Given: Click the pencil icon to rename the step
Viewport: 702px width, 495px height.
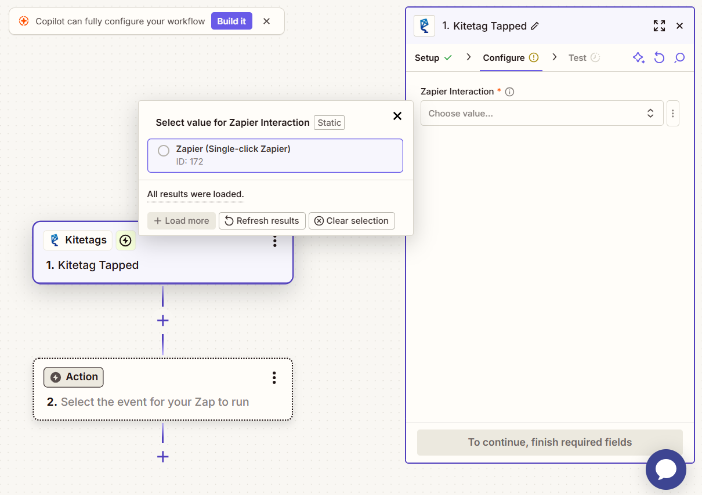Looking at the screenshot, I should 535,26.
